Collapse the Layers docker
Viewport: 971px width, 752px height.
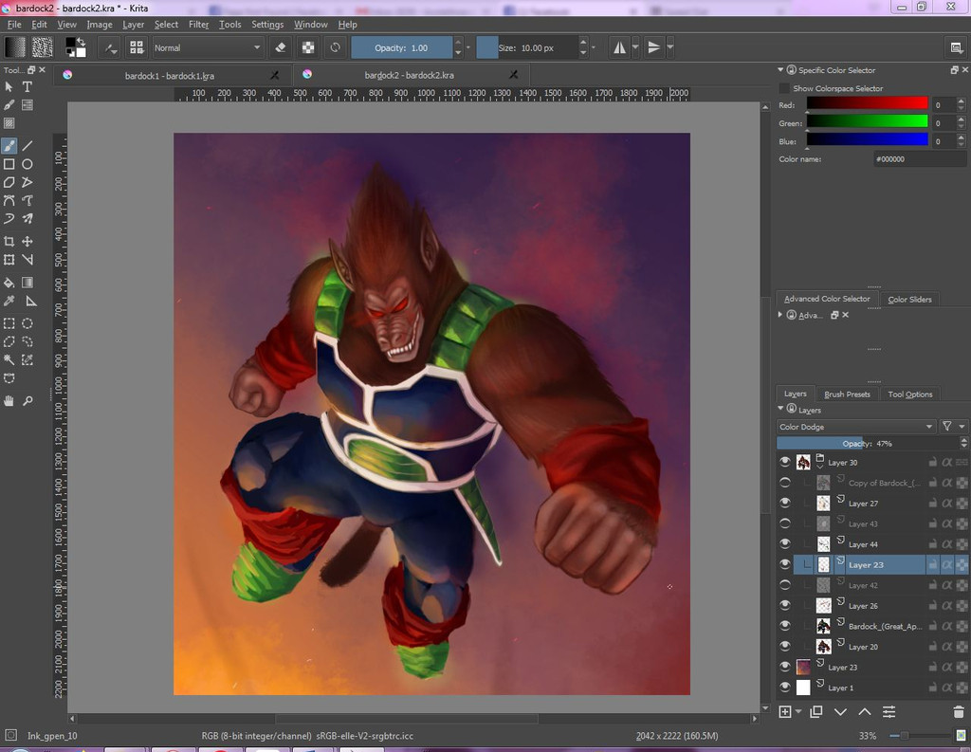[780, 409]
